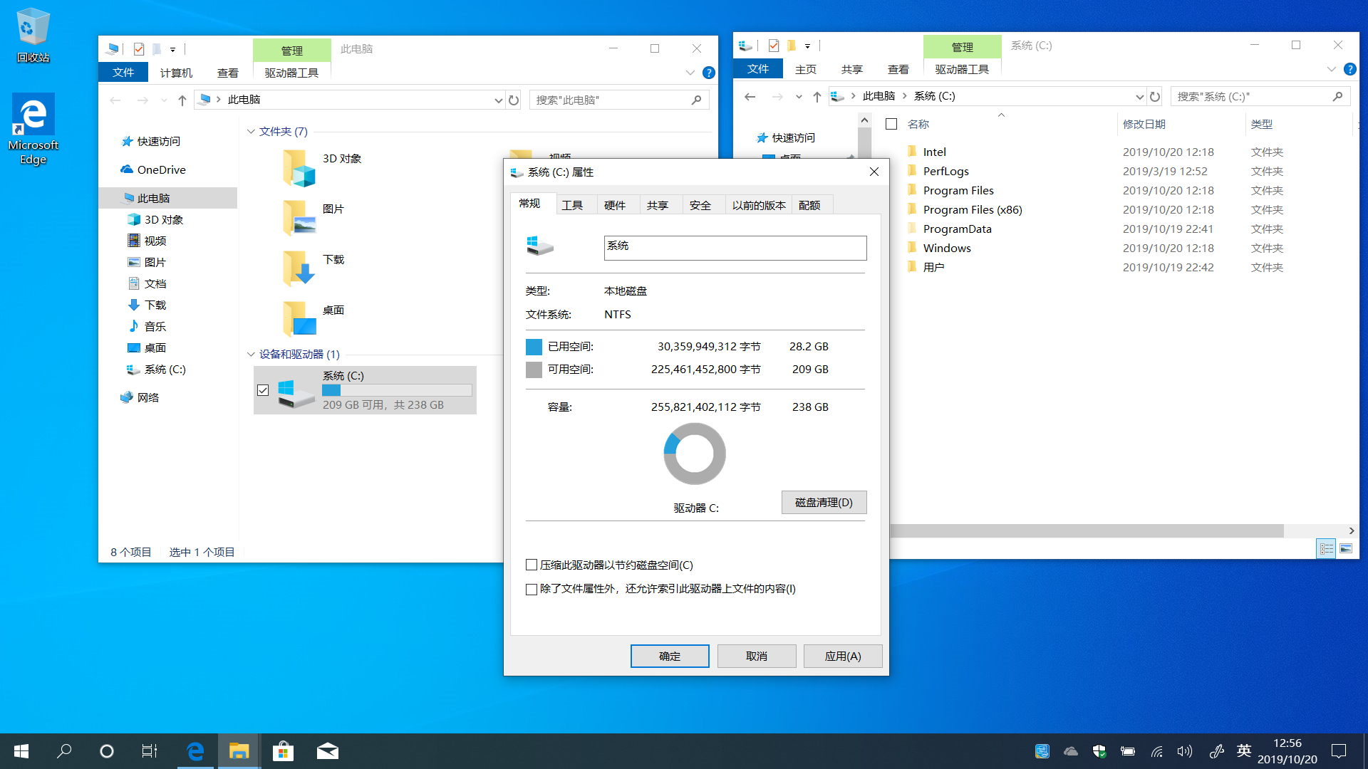Click 取消 to cancel properties
Screen dimensions: 1368x769
(757, 656)
